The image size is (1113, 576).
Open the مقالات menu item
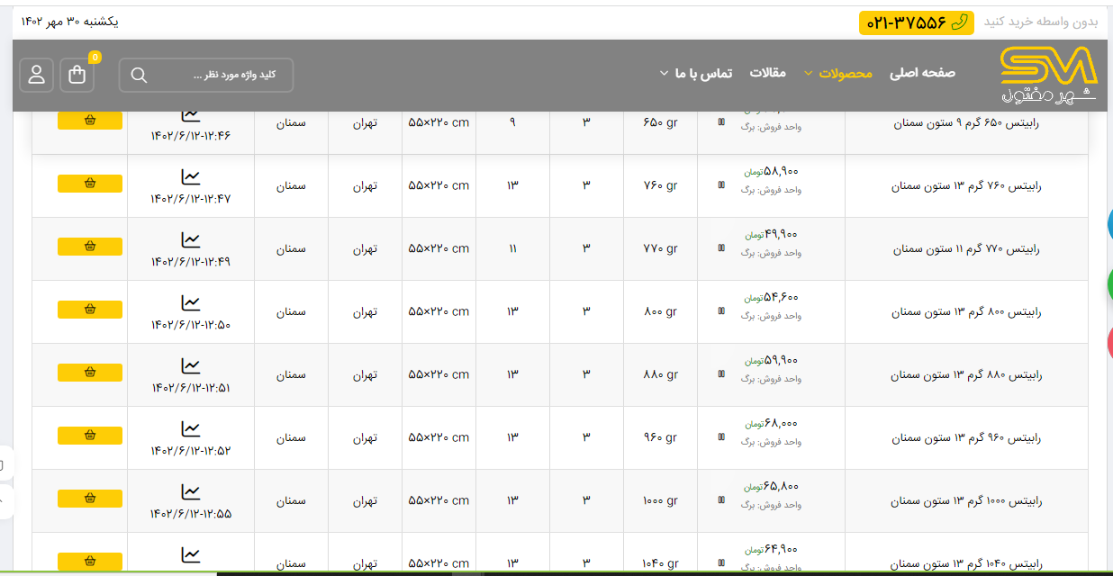pos(767,73)
